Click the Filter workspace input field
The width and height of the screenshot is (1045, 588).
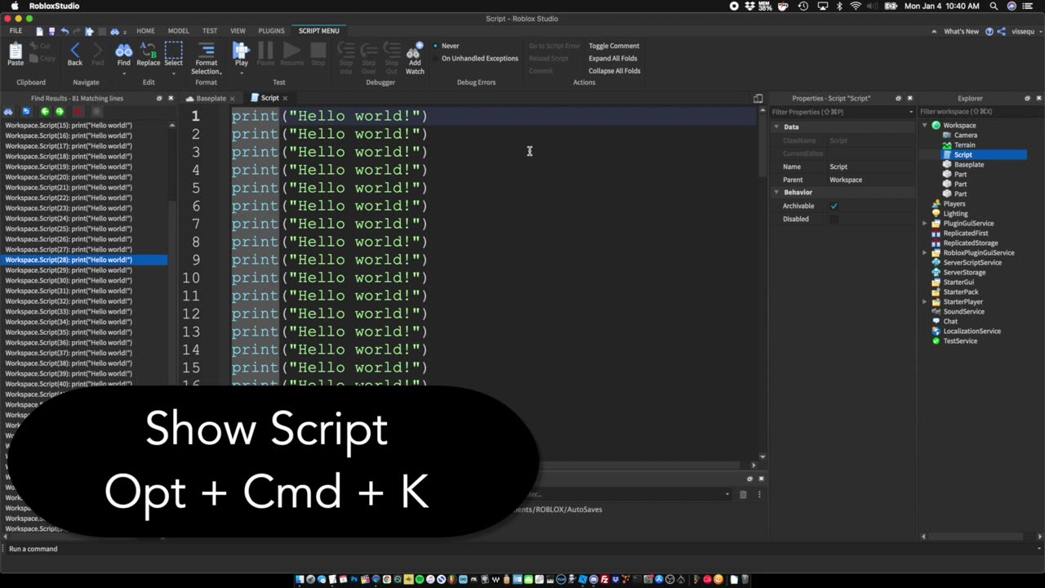[980, 112]
